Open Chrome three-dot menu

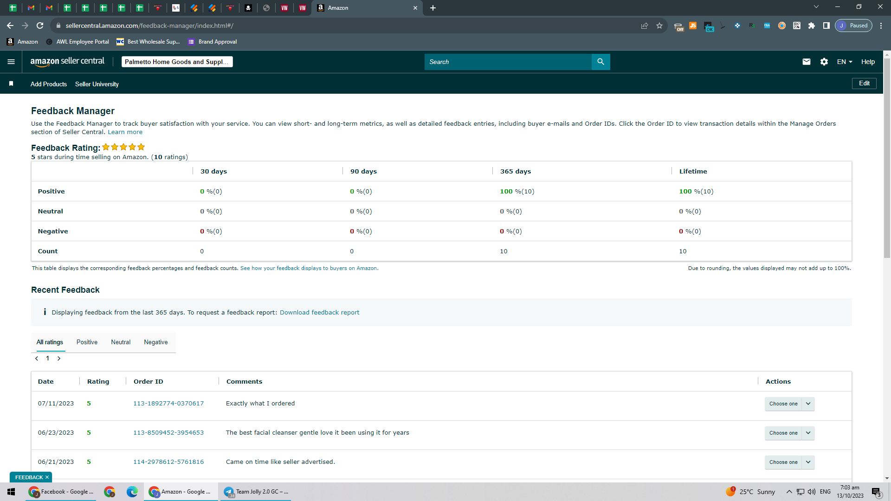click(881, 26)
